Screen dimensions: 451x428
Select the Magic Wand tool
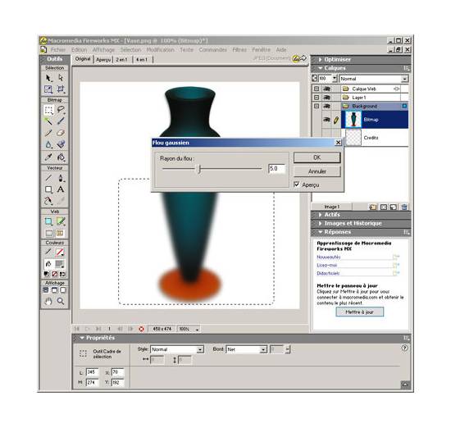[x=48, y=121]
